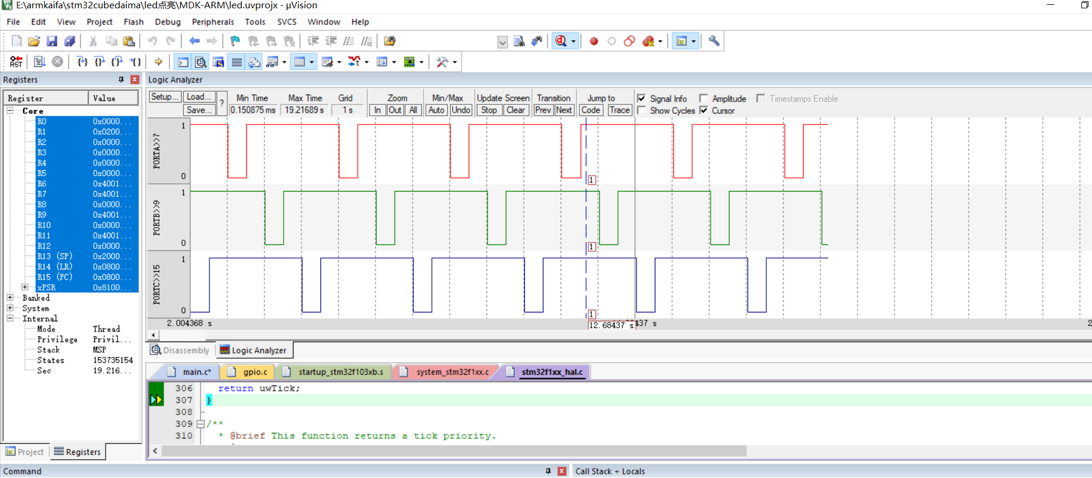This screenshot has height=478, width=1092.
Task: Click the Load... button
Action: [x=199, y=97]
